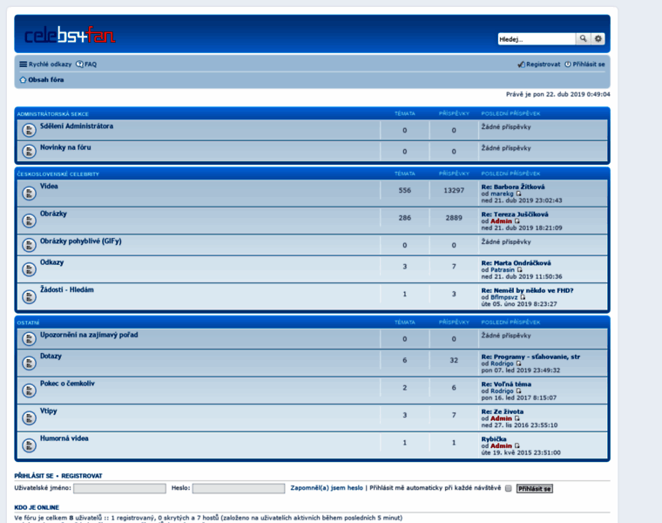The width and height of the screenshot is (662, 523).
Task: Open Re: Marta Ondráčková last post
Action: click(516, 262)
